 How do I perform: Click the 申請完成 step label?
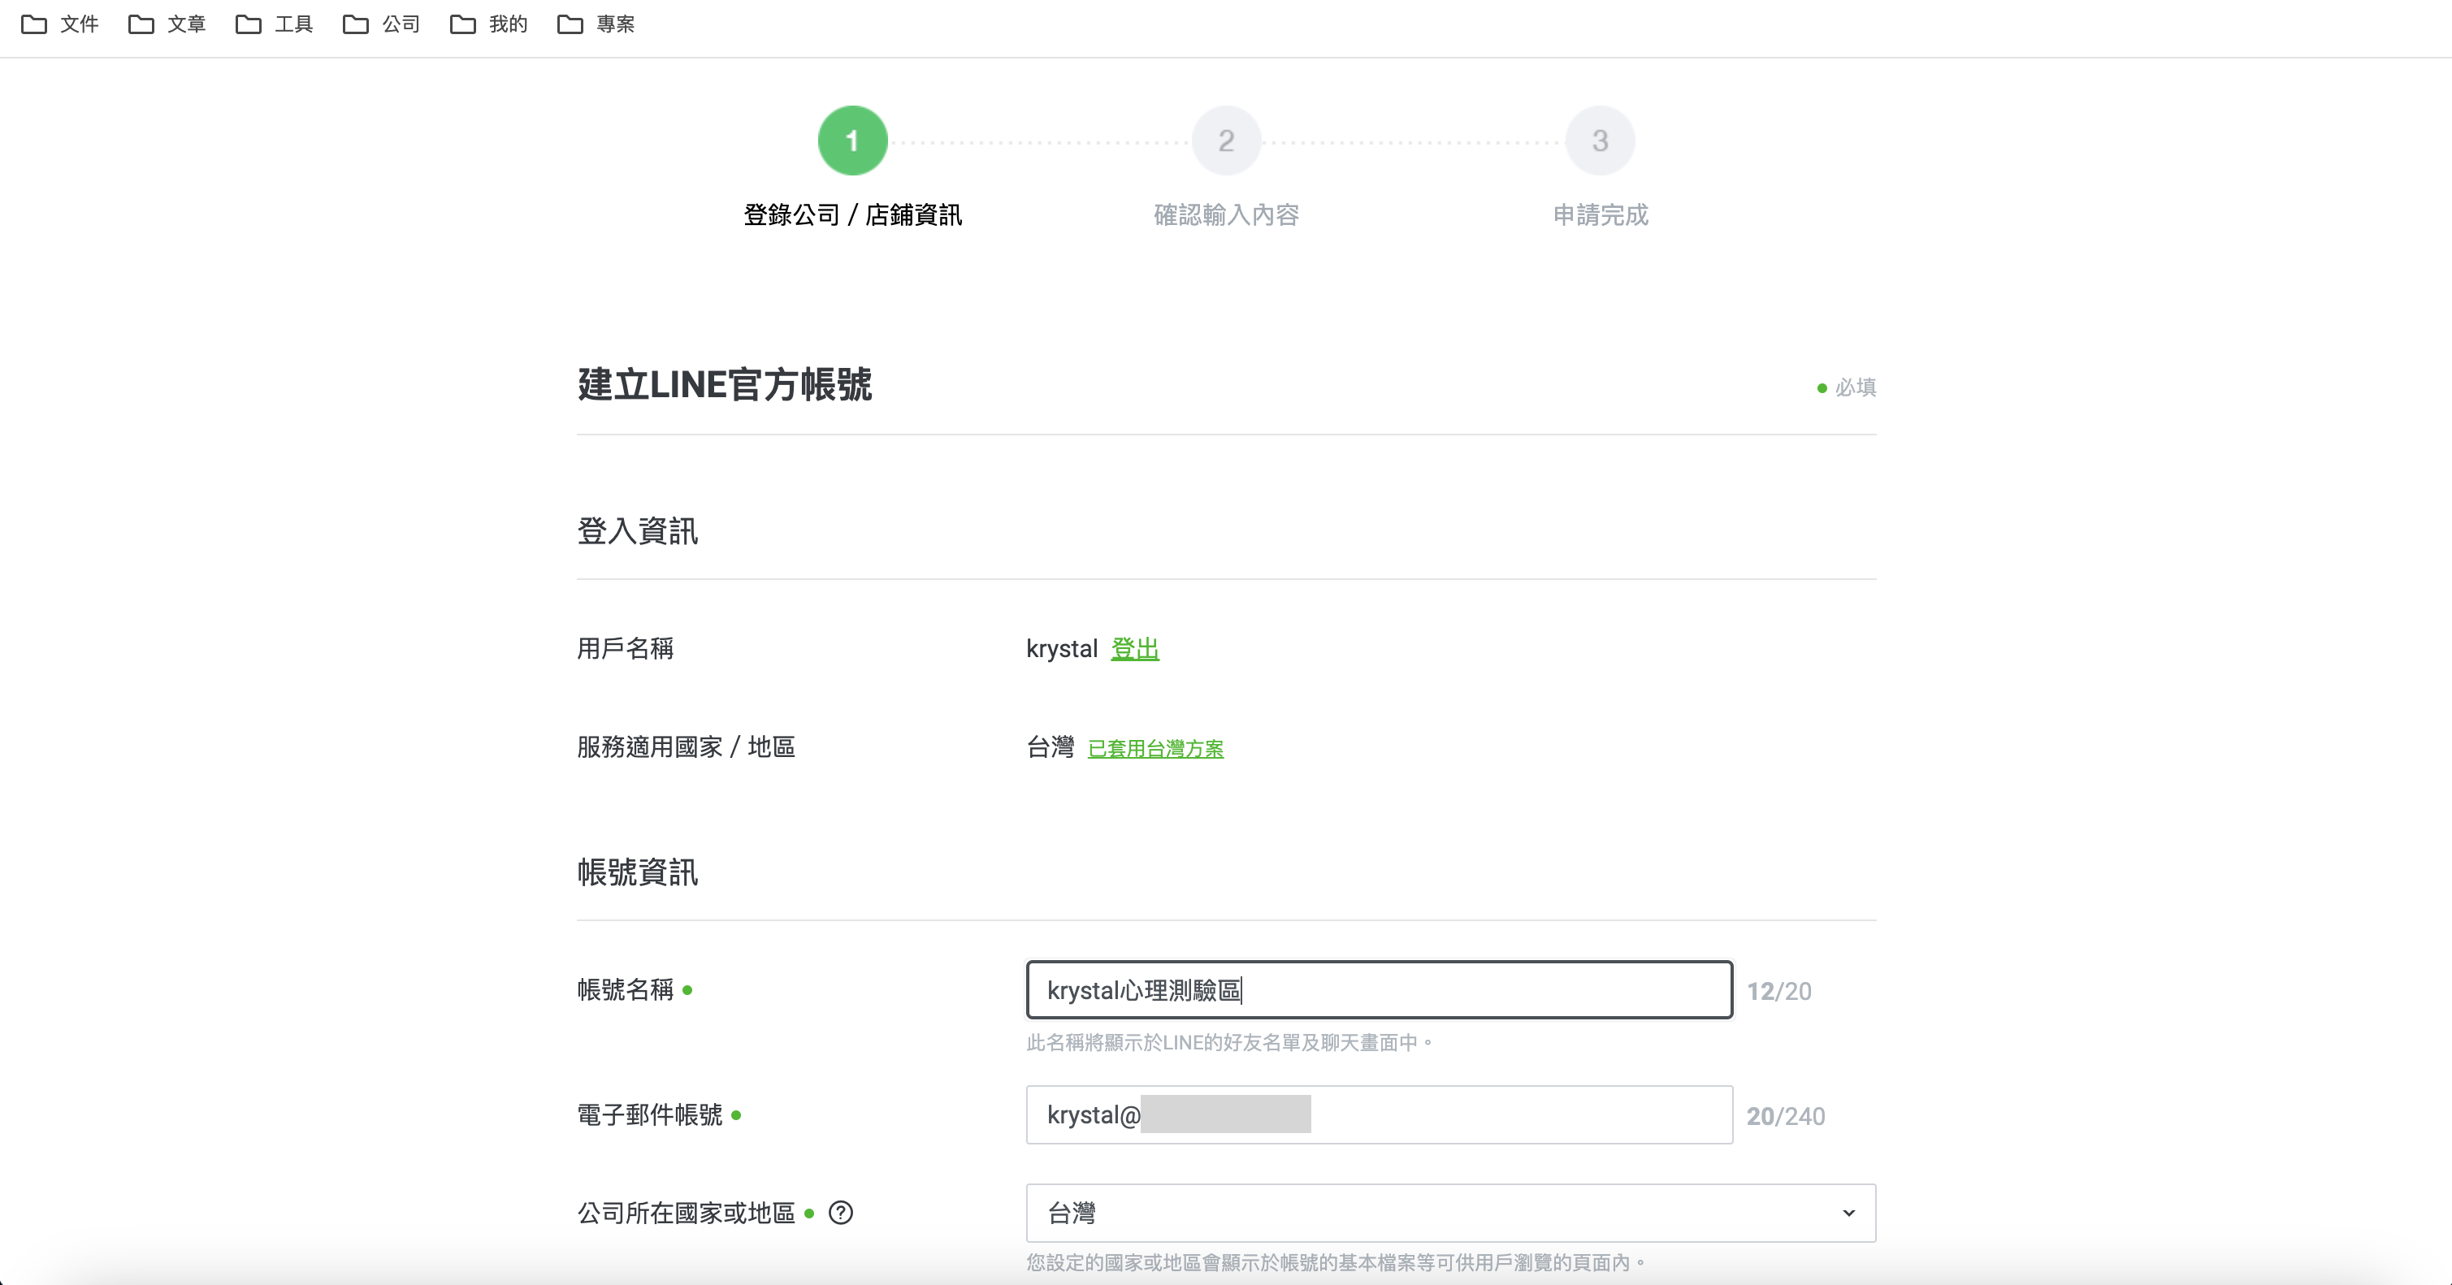(1600, 215)
